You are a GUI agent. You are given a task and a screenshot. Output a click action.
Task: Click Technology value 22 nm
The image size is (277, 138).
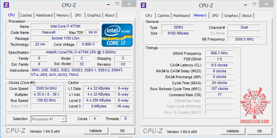click(40, 44)
